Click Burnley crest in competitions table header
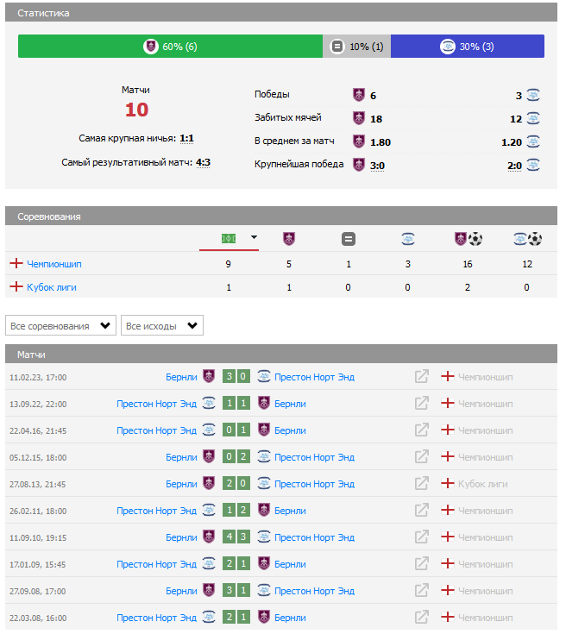 coord(288,238)
